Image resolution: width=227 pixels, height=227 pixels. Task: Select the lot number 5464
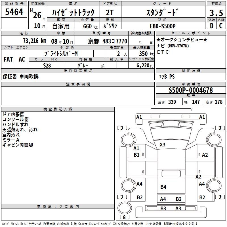click(14, 12)
